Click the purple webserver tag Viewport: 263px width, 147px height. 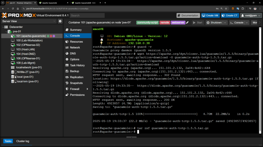pyautogui.click(x=178, y=22)
